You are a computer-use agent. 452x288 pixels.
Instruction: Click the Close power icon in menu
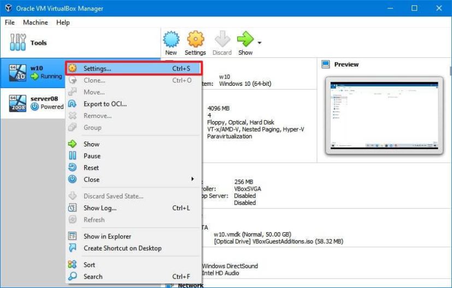(72, 179)
